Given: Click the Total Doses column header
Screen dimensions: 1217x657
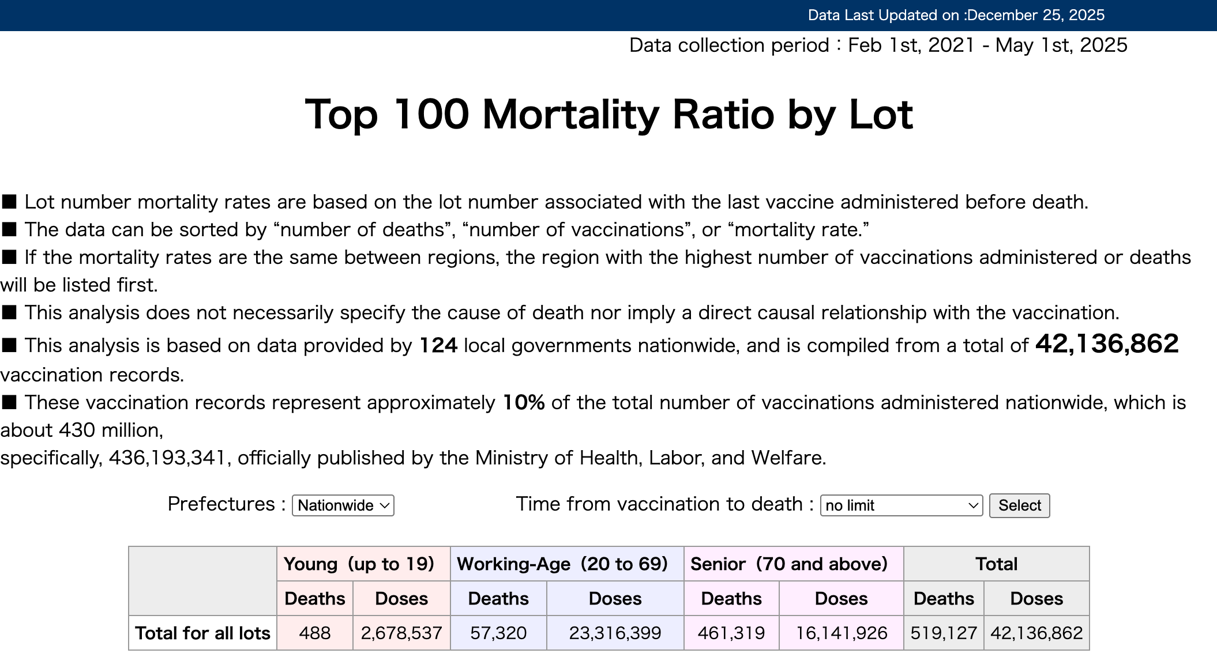Looking at the screenshot, I should [1036, 598].
